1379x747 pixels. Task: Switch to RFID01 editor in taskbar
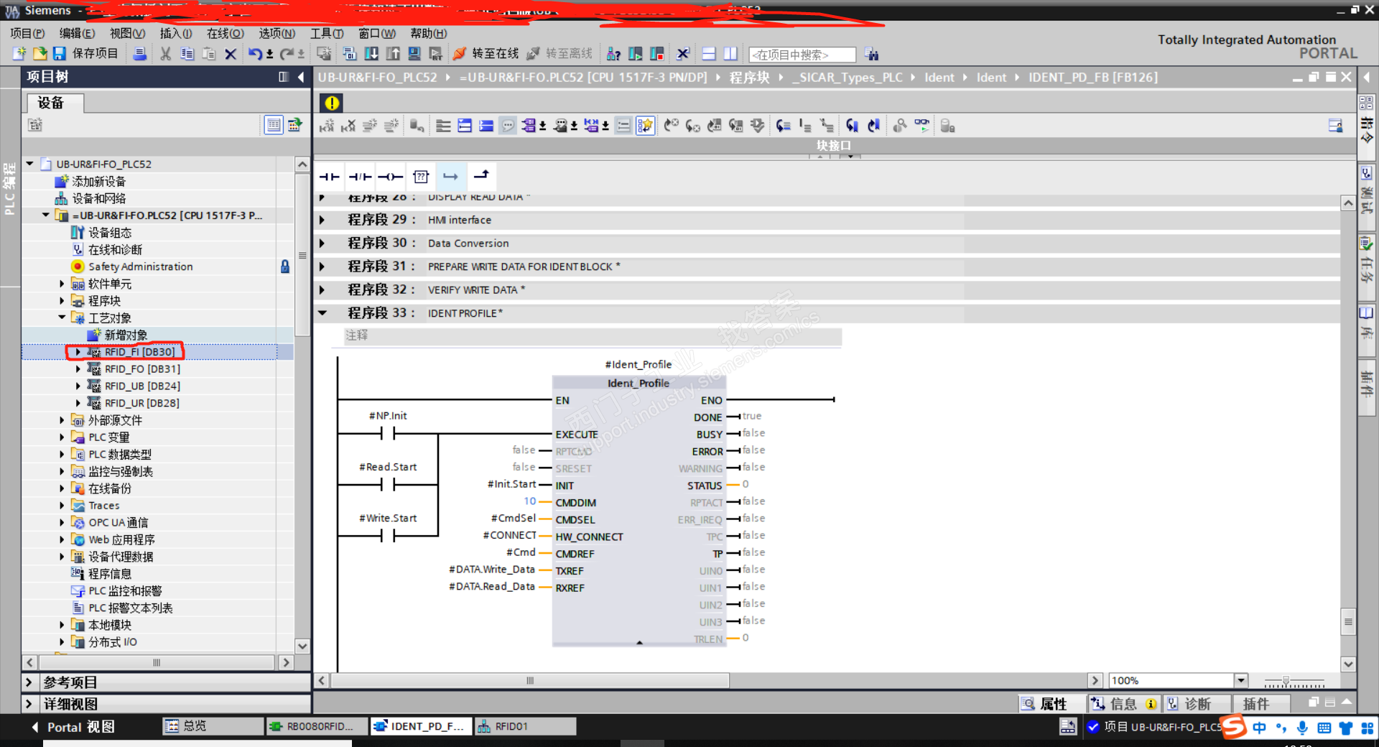526,726
